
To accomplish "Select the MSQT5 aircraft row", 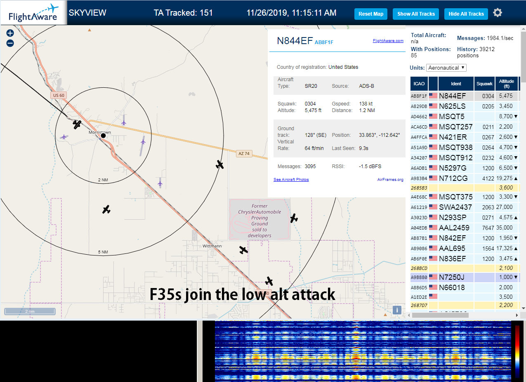I will [x=464, y=117].
